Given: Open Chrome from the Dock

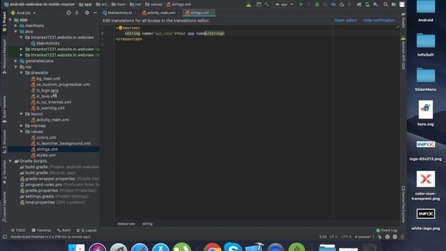Looking at the screenshot, I should pos(212,247).
